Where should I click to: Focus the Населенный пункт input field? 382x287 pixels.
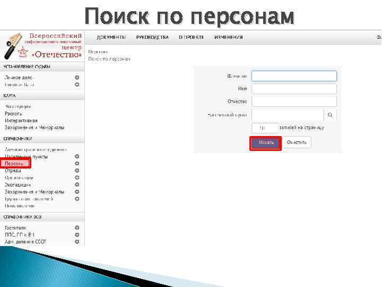click(288, 115)
